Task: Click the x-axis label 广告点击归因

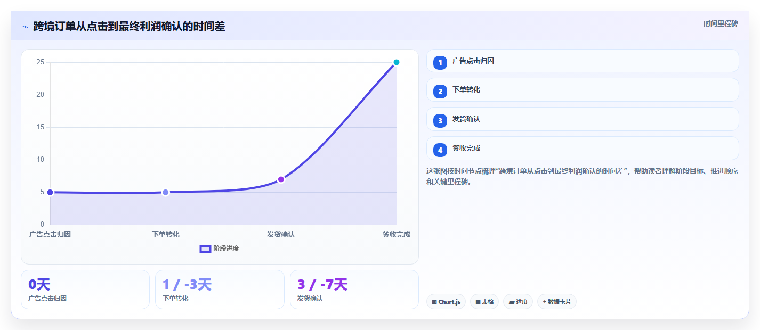Action: click(50, 234)
